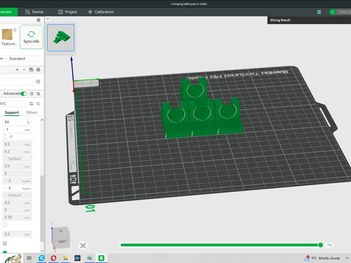Viewport: 351px width, 263px height.
Task: Click the layer slider handle at 756
Action: pos(321,245)
